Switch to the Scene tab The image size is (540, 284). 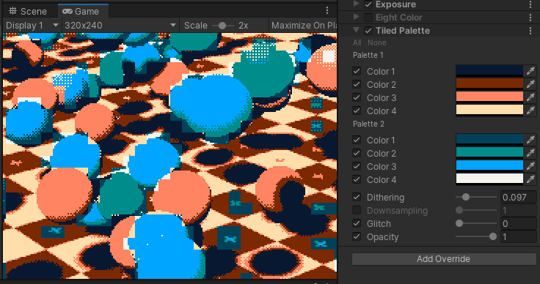tap(28, 11)
